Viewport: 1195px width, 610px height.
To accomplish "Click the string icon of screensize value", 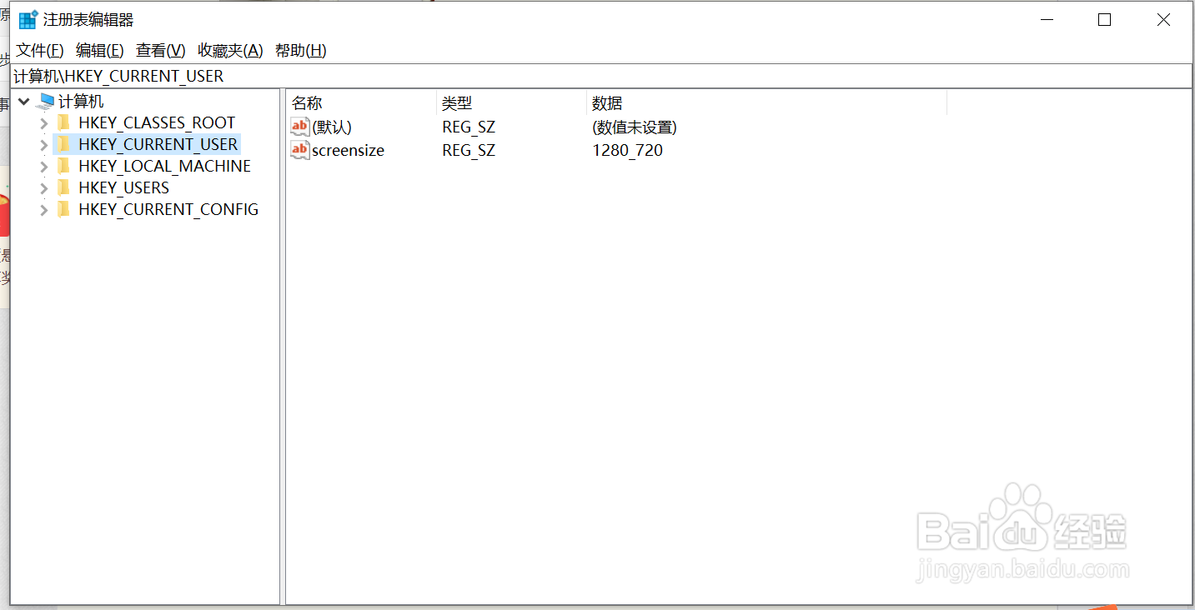I will coord(299,150).
